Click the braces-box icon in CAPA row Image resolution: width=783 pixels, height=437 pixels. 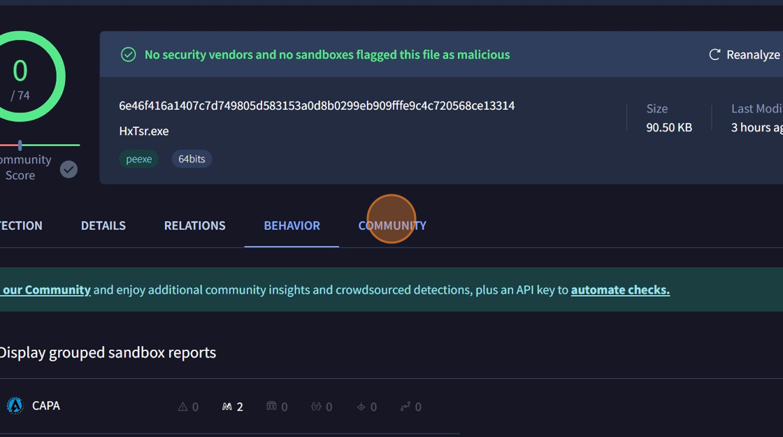pyautogui.click(x=316, y=406)
